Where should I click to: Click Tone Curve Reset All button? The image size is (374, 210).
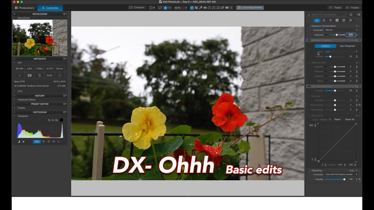tap(350, 120)
